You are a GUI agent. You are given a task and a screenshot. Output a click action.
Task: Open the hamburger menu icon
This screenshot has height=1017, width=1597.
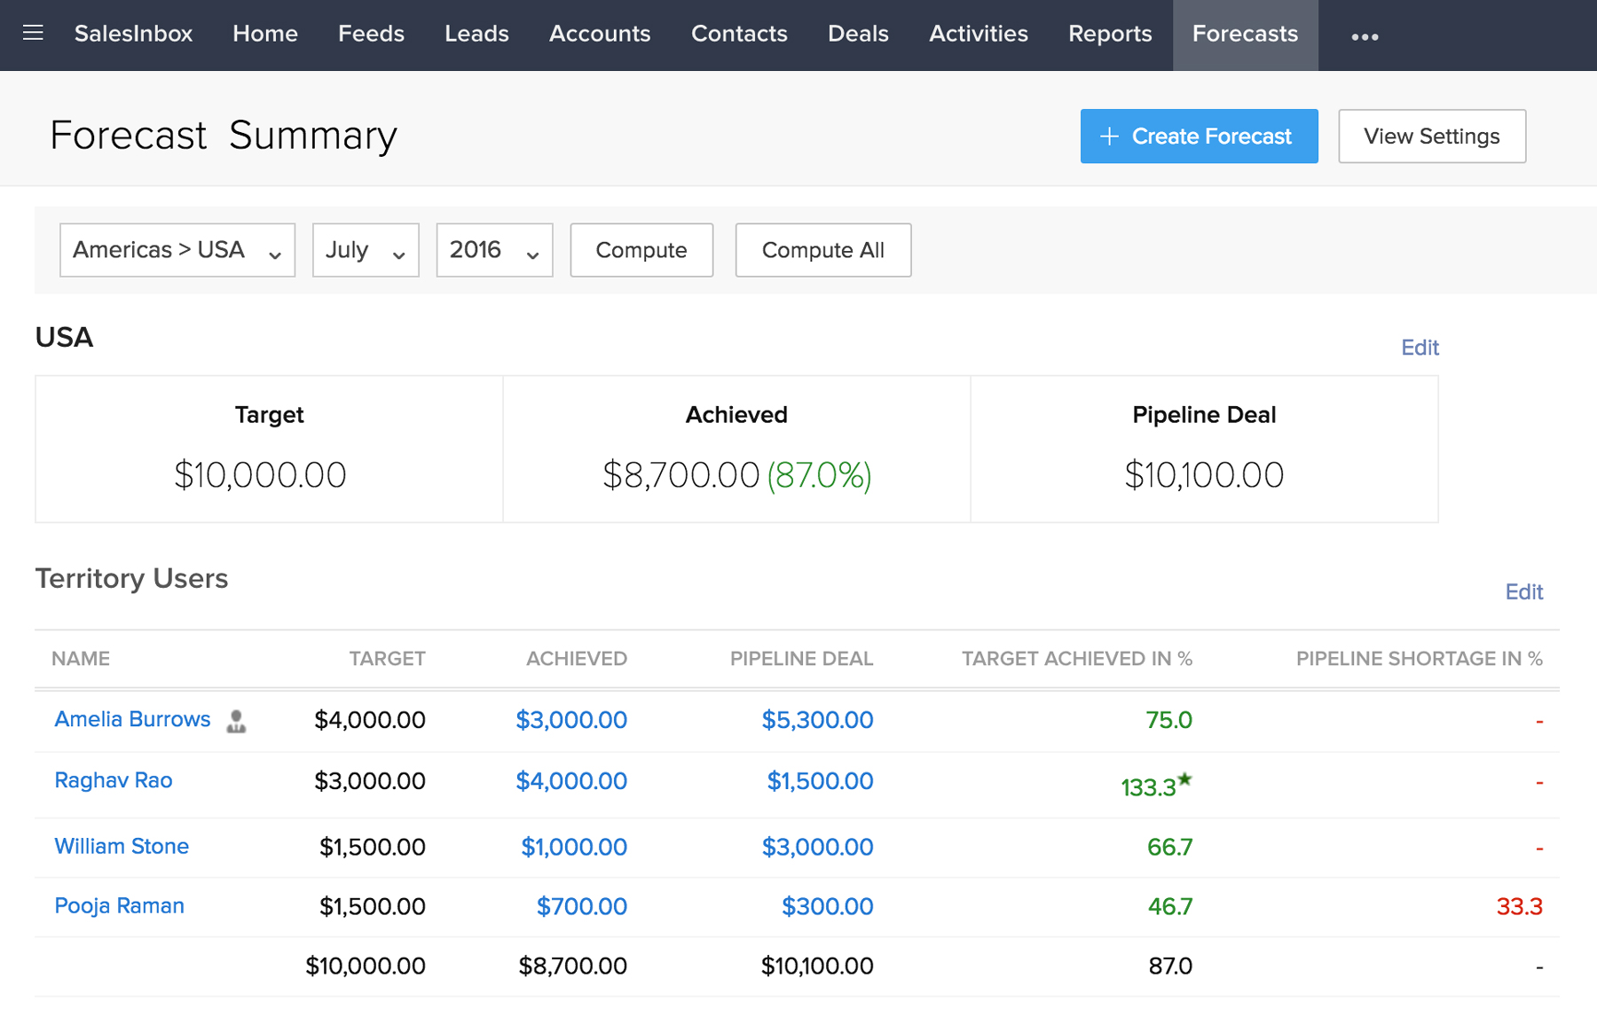(33, 34)
